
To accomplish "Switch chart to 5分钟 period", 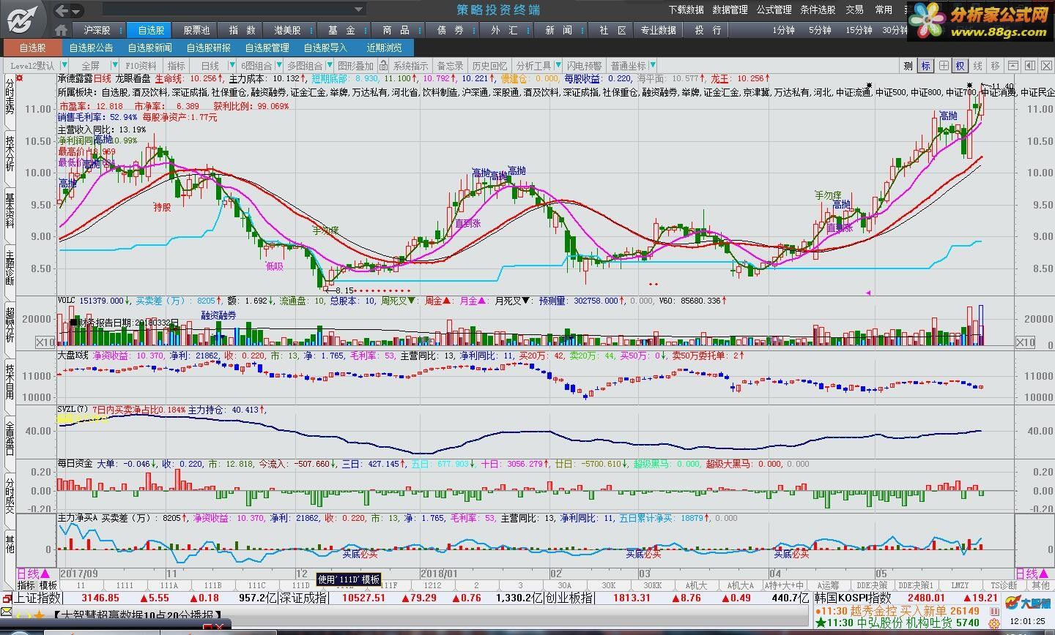I will click(x=820, y=30).
